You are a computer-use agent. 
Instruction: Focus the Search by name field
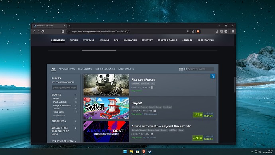pyautogui.click(x=200, y=69)
